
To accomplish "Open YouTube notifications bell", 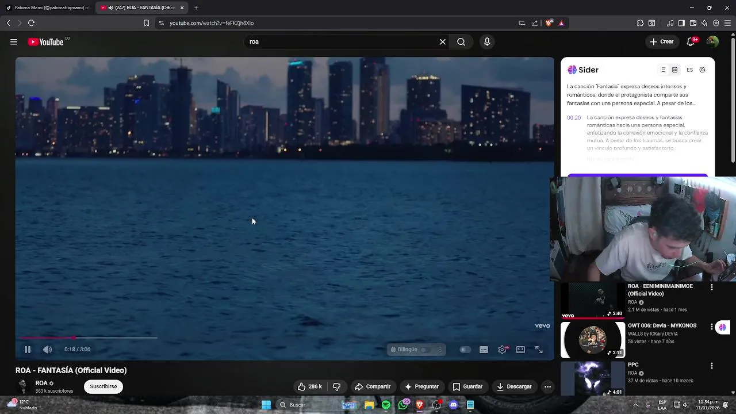I will tap(691, 42).
